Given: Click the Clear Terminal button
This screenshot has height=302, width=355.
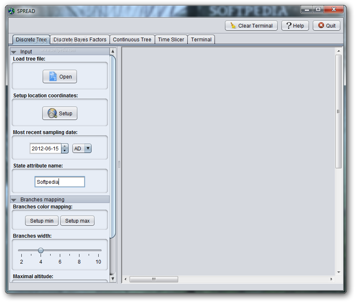Looking at the screenshot, I should coord(251,25).
